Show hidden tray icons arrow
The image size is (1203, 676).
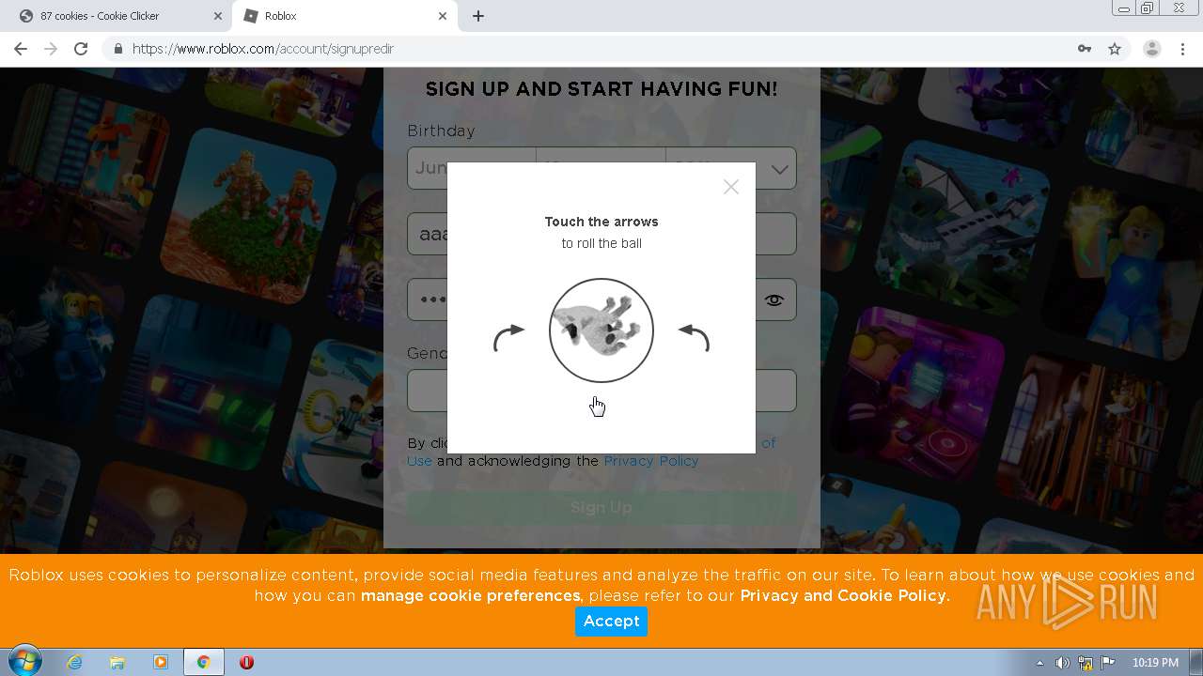(x=1039, y=663)
